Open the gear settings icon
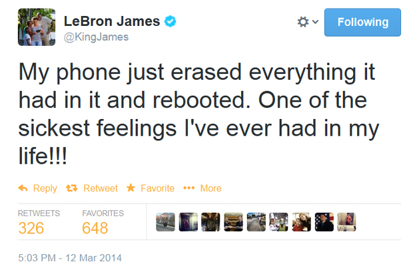Viewport: 413px width, 266px height. point(303,22)
